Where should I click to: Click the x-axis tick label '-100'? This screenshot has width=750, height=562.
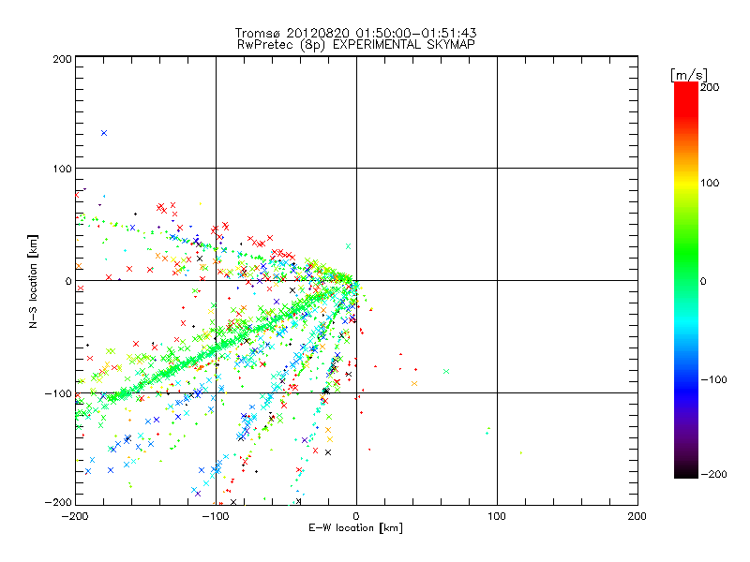coord(216,517)
